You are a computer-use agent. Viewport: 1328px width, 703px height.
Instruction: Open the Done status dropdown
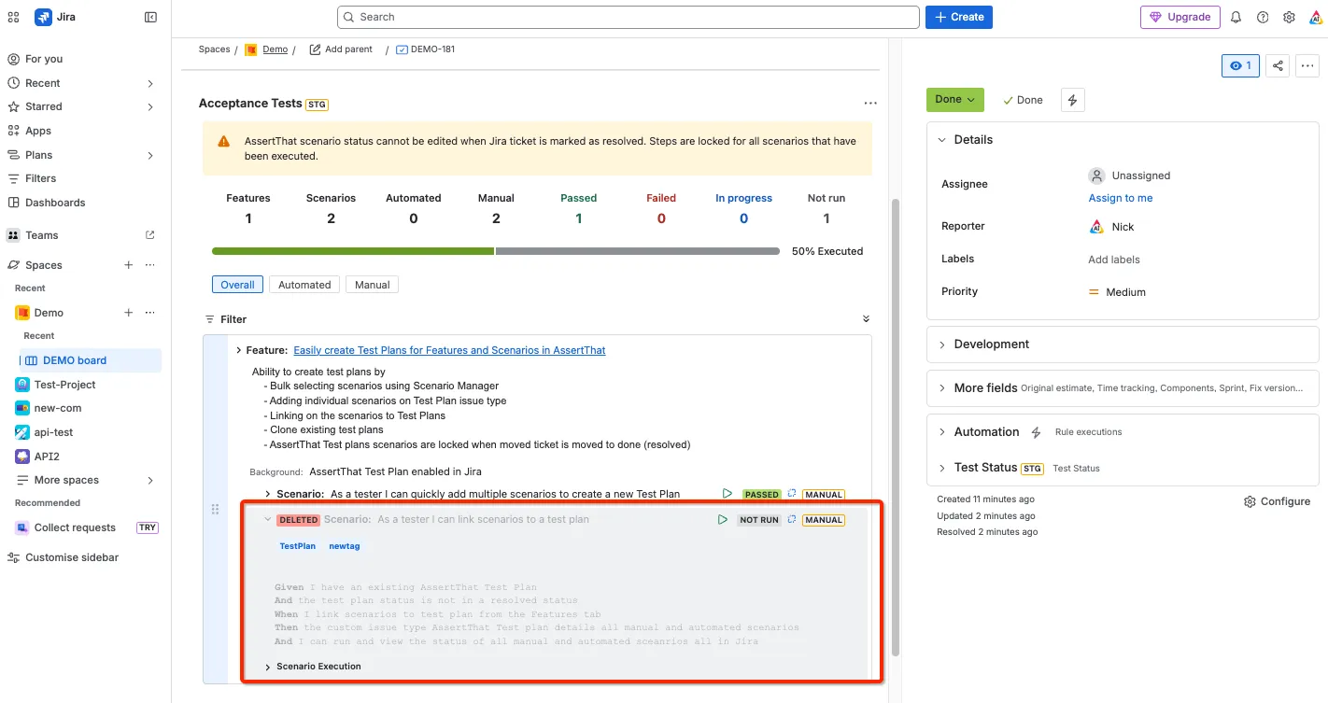(x=954, y=100)
